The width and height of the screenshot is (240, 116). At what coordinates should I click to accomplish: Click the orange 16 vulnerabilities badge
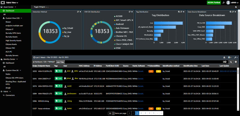[151, 109]
